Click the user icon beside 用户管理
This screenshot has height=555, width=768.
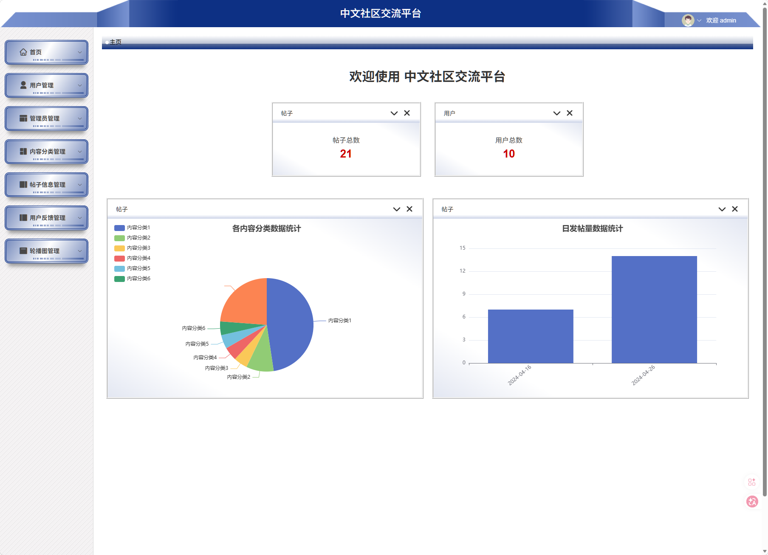pyautogui.click(x=23, y=85)
